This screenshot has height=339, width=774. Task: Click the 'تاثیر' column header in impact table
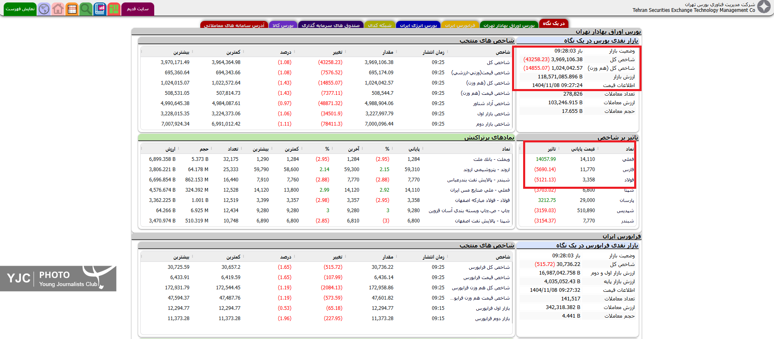[552, 149]
